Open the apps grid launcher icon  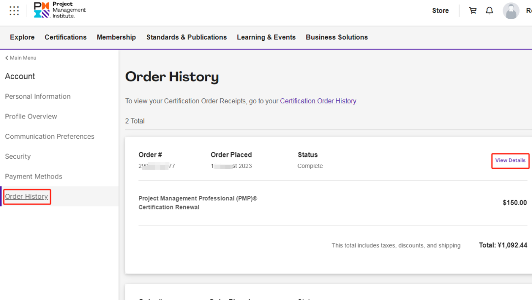tap(14, 10)
